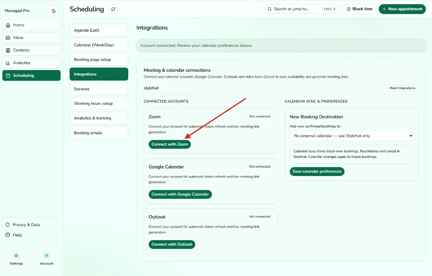Go to Booking page setup
Viewport: 432px width, 276px height.
tap(99, 60)
